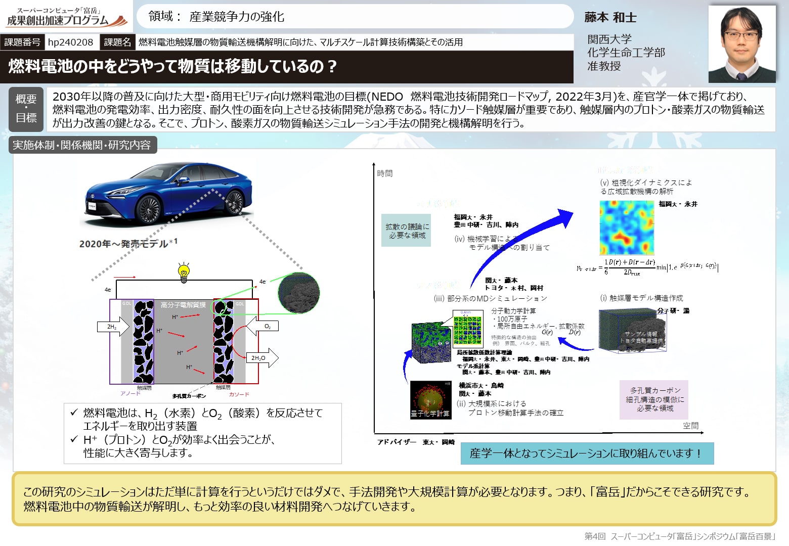Screen dimensions: 789x546
Task: Click the probability formula below the heatmap
Action: point(647,267)
